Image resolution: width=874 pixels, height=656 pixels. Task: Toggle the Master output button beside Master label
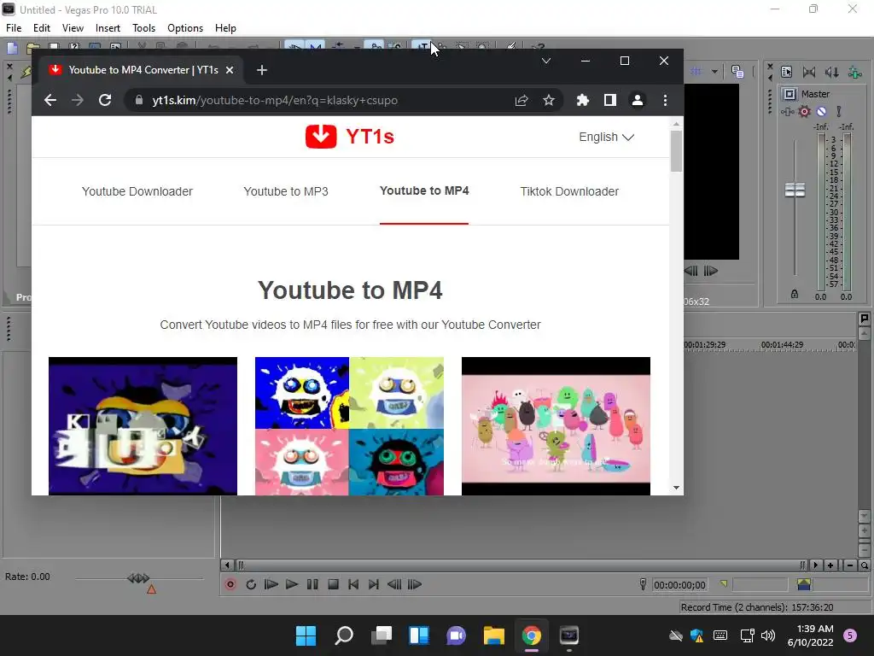790,94
